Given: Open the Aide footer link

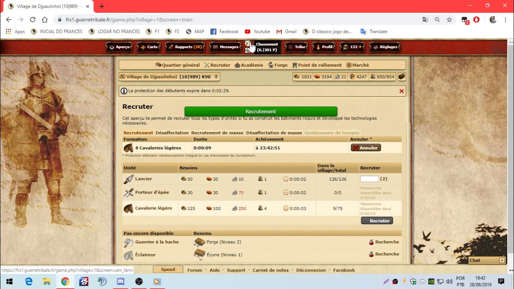Looking at the screenshot, I should point(215,270).
